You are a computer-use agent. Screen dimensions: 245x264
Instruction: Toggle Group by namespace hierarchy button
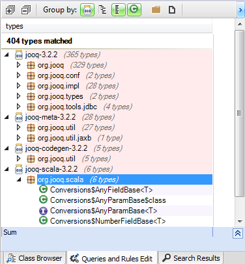pyautogui.click(x=102, y=10)
